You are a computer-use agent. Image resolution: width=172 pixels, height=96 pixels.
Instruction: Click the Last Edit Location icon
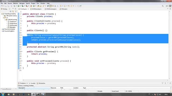coord(69,6)
